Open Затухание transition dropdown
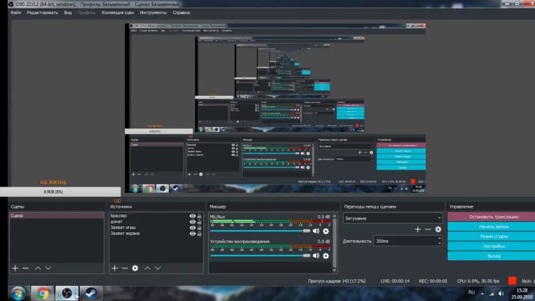This screenshot has height=301, width=535. pyautogui.click(x=392, y=218)
